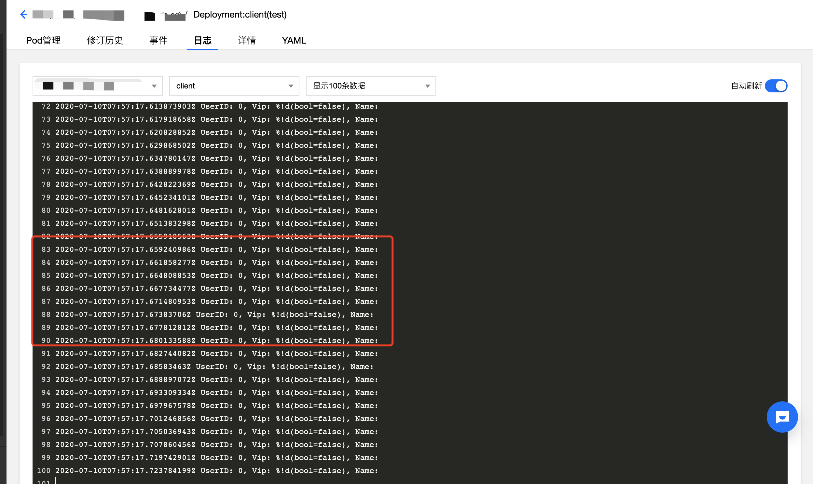Click the chat support icon button

(x=781, y=417)
